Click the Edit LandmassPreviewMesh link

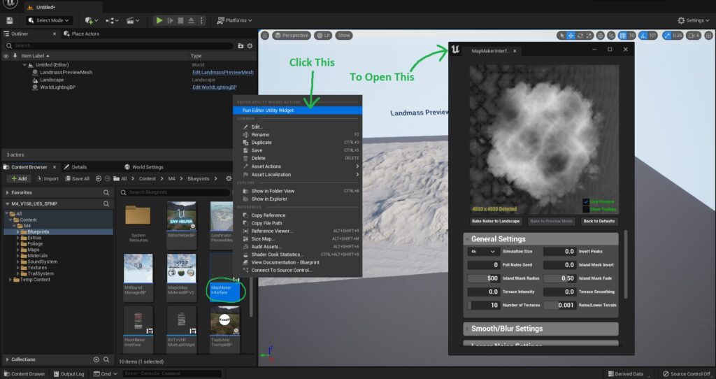[x=223, y=73]
